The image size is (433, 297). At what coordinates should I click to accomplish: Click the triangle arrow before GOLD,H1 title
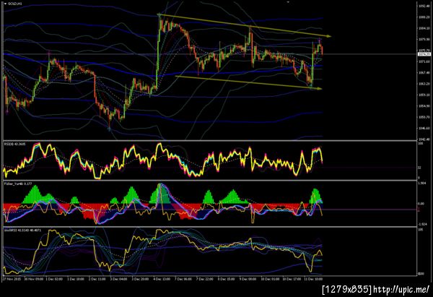click(x=5, y=4)
